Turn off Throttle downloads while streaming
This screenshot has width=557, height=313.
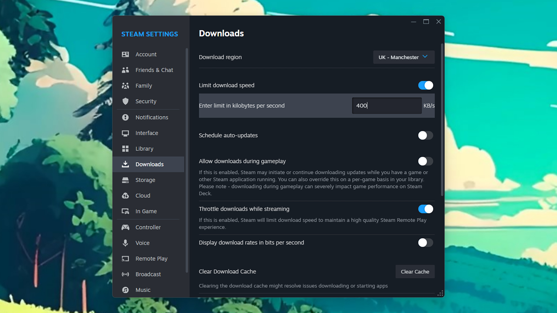coord(425,209)
